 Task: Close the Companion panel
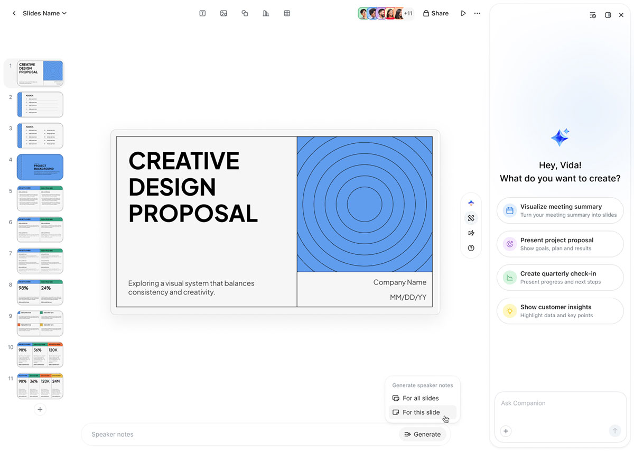tap(621, 15)
